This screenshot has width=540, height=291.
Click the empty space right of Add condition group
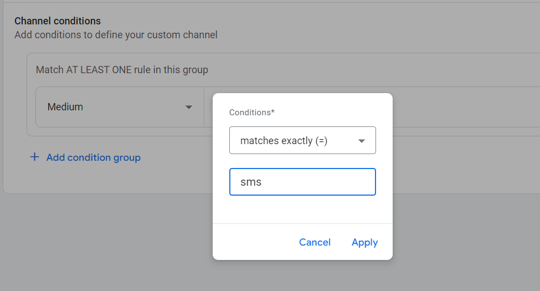pyautogui.click(x=177, y=157)
